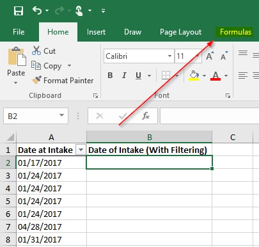
Task: Click the Borders icon
Action: [x=166, y=76]
